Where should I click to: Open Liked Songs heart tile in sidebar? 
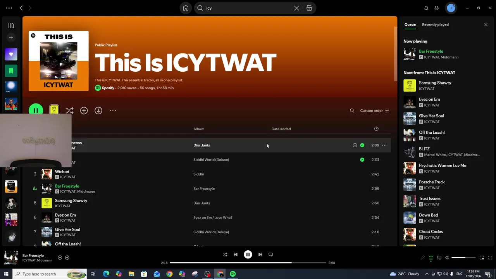(11, 54)
